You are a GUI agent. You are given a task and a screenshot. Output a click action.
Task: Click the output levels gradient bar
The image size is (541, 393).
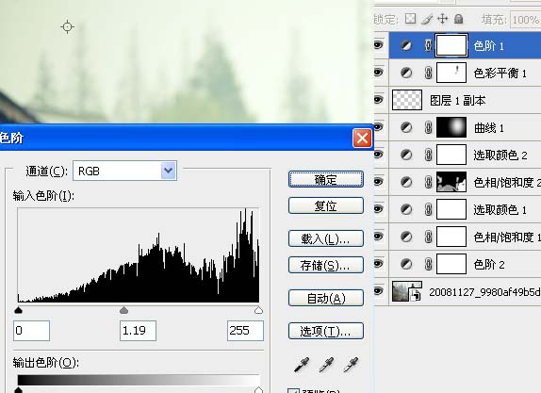tap(139, 380)
